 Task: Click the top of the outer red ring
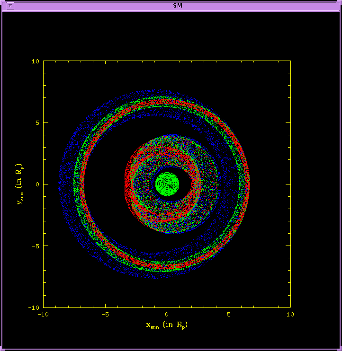(x=167, y=102)
